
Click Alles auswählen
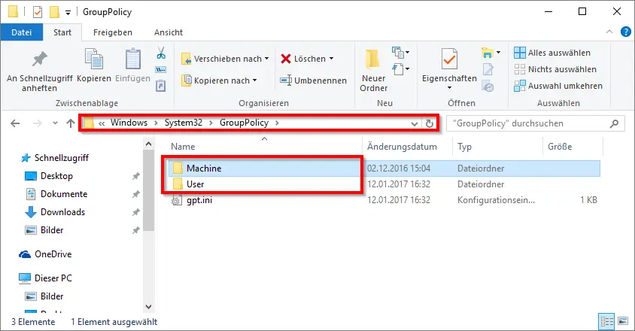coord(552,53)
